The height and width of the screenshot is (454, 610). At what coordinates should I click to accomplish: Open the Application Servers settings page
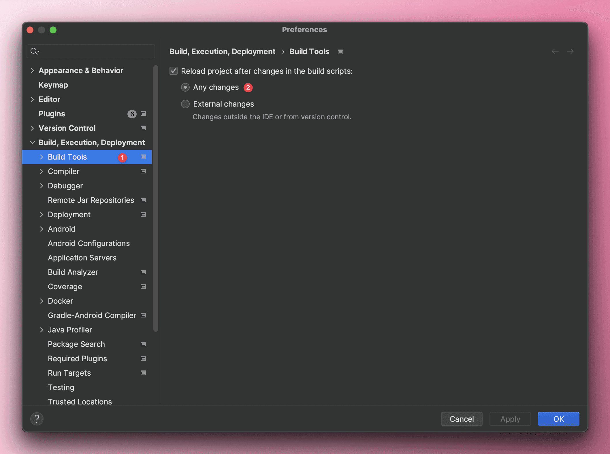82,258
